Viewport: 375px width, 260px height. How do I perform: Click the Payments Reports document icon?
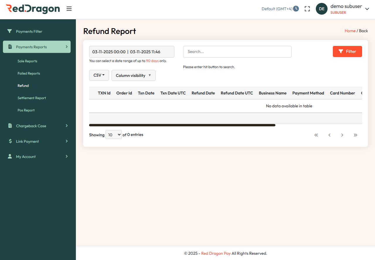click(x=10, y=47)
